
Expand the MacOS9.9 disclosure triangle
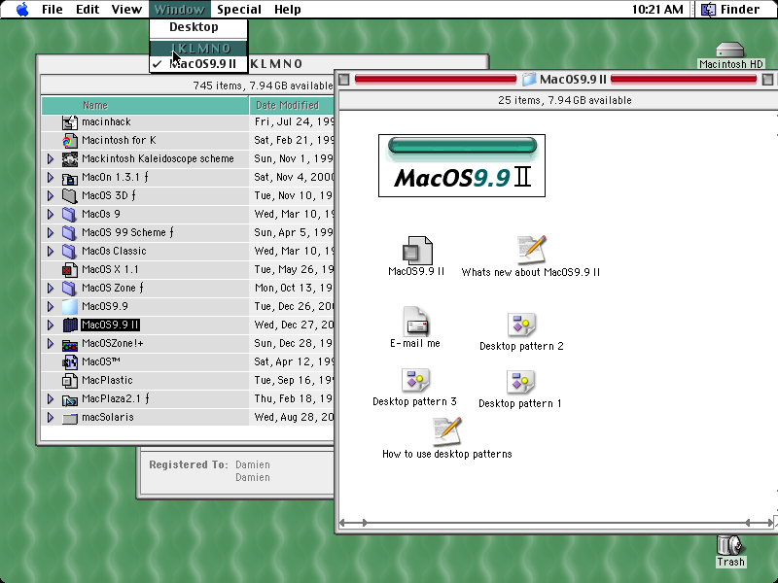(51, 306)
